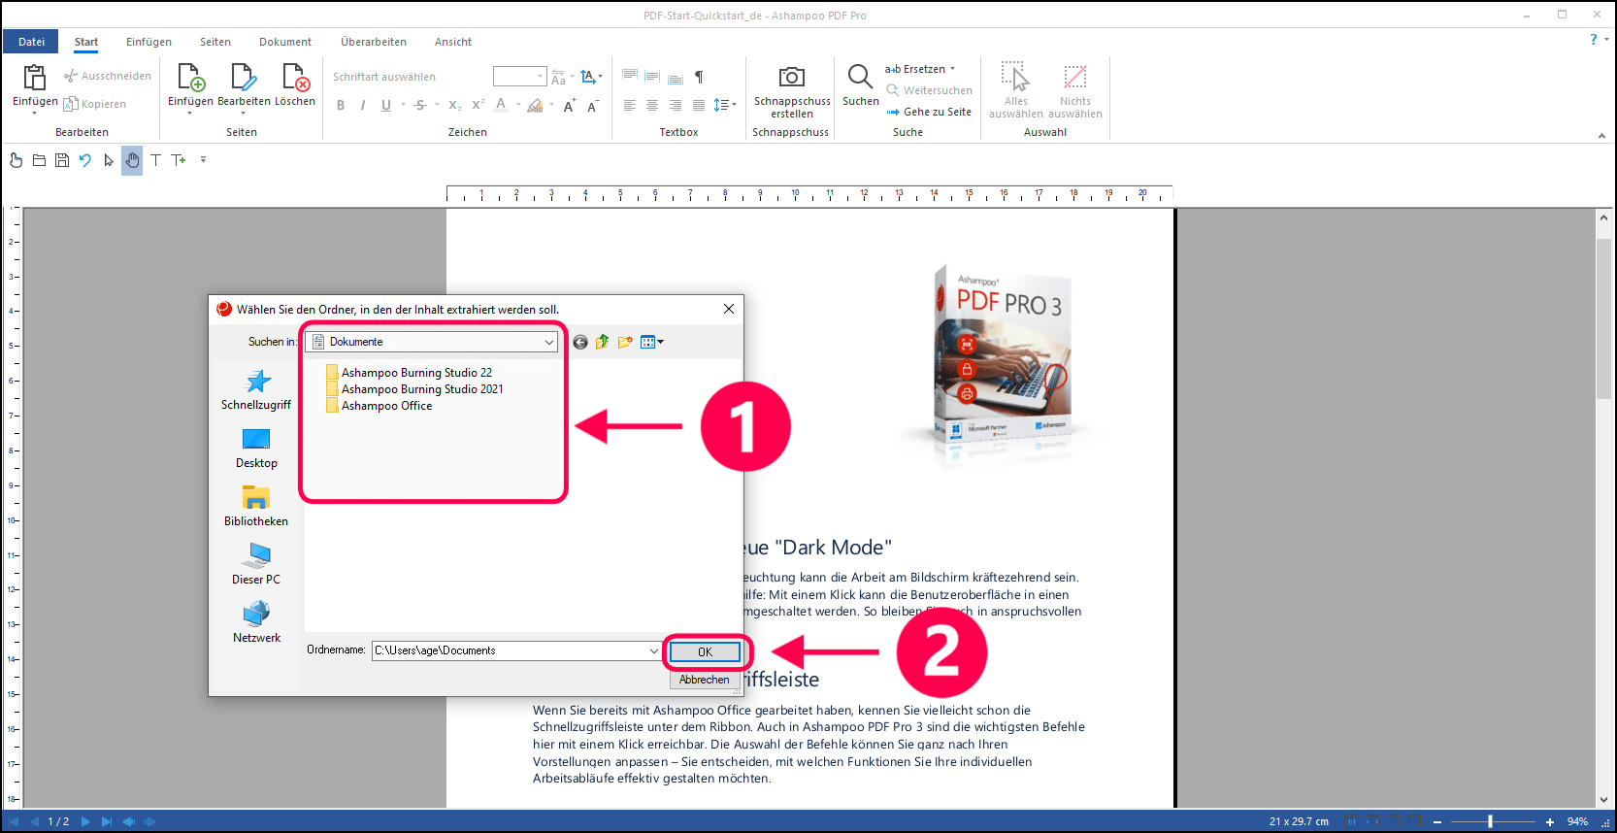Screen dimensions: 1617x833
Task: Customize quick access toolbar dropdown arrow
Action: 203,160
